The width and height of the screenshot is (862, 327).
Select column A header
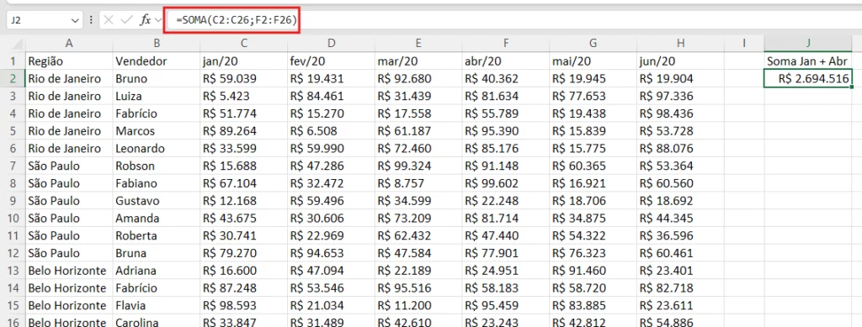point(69,44)
